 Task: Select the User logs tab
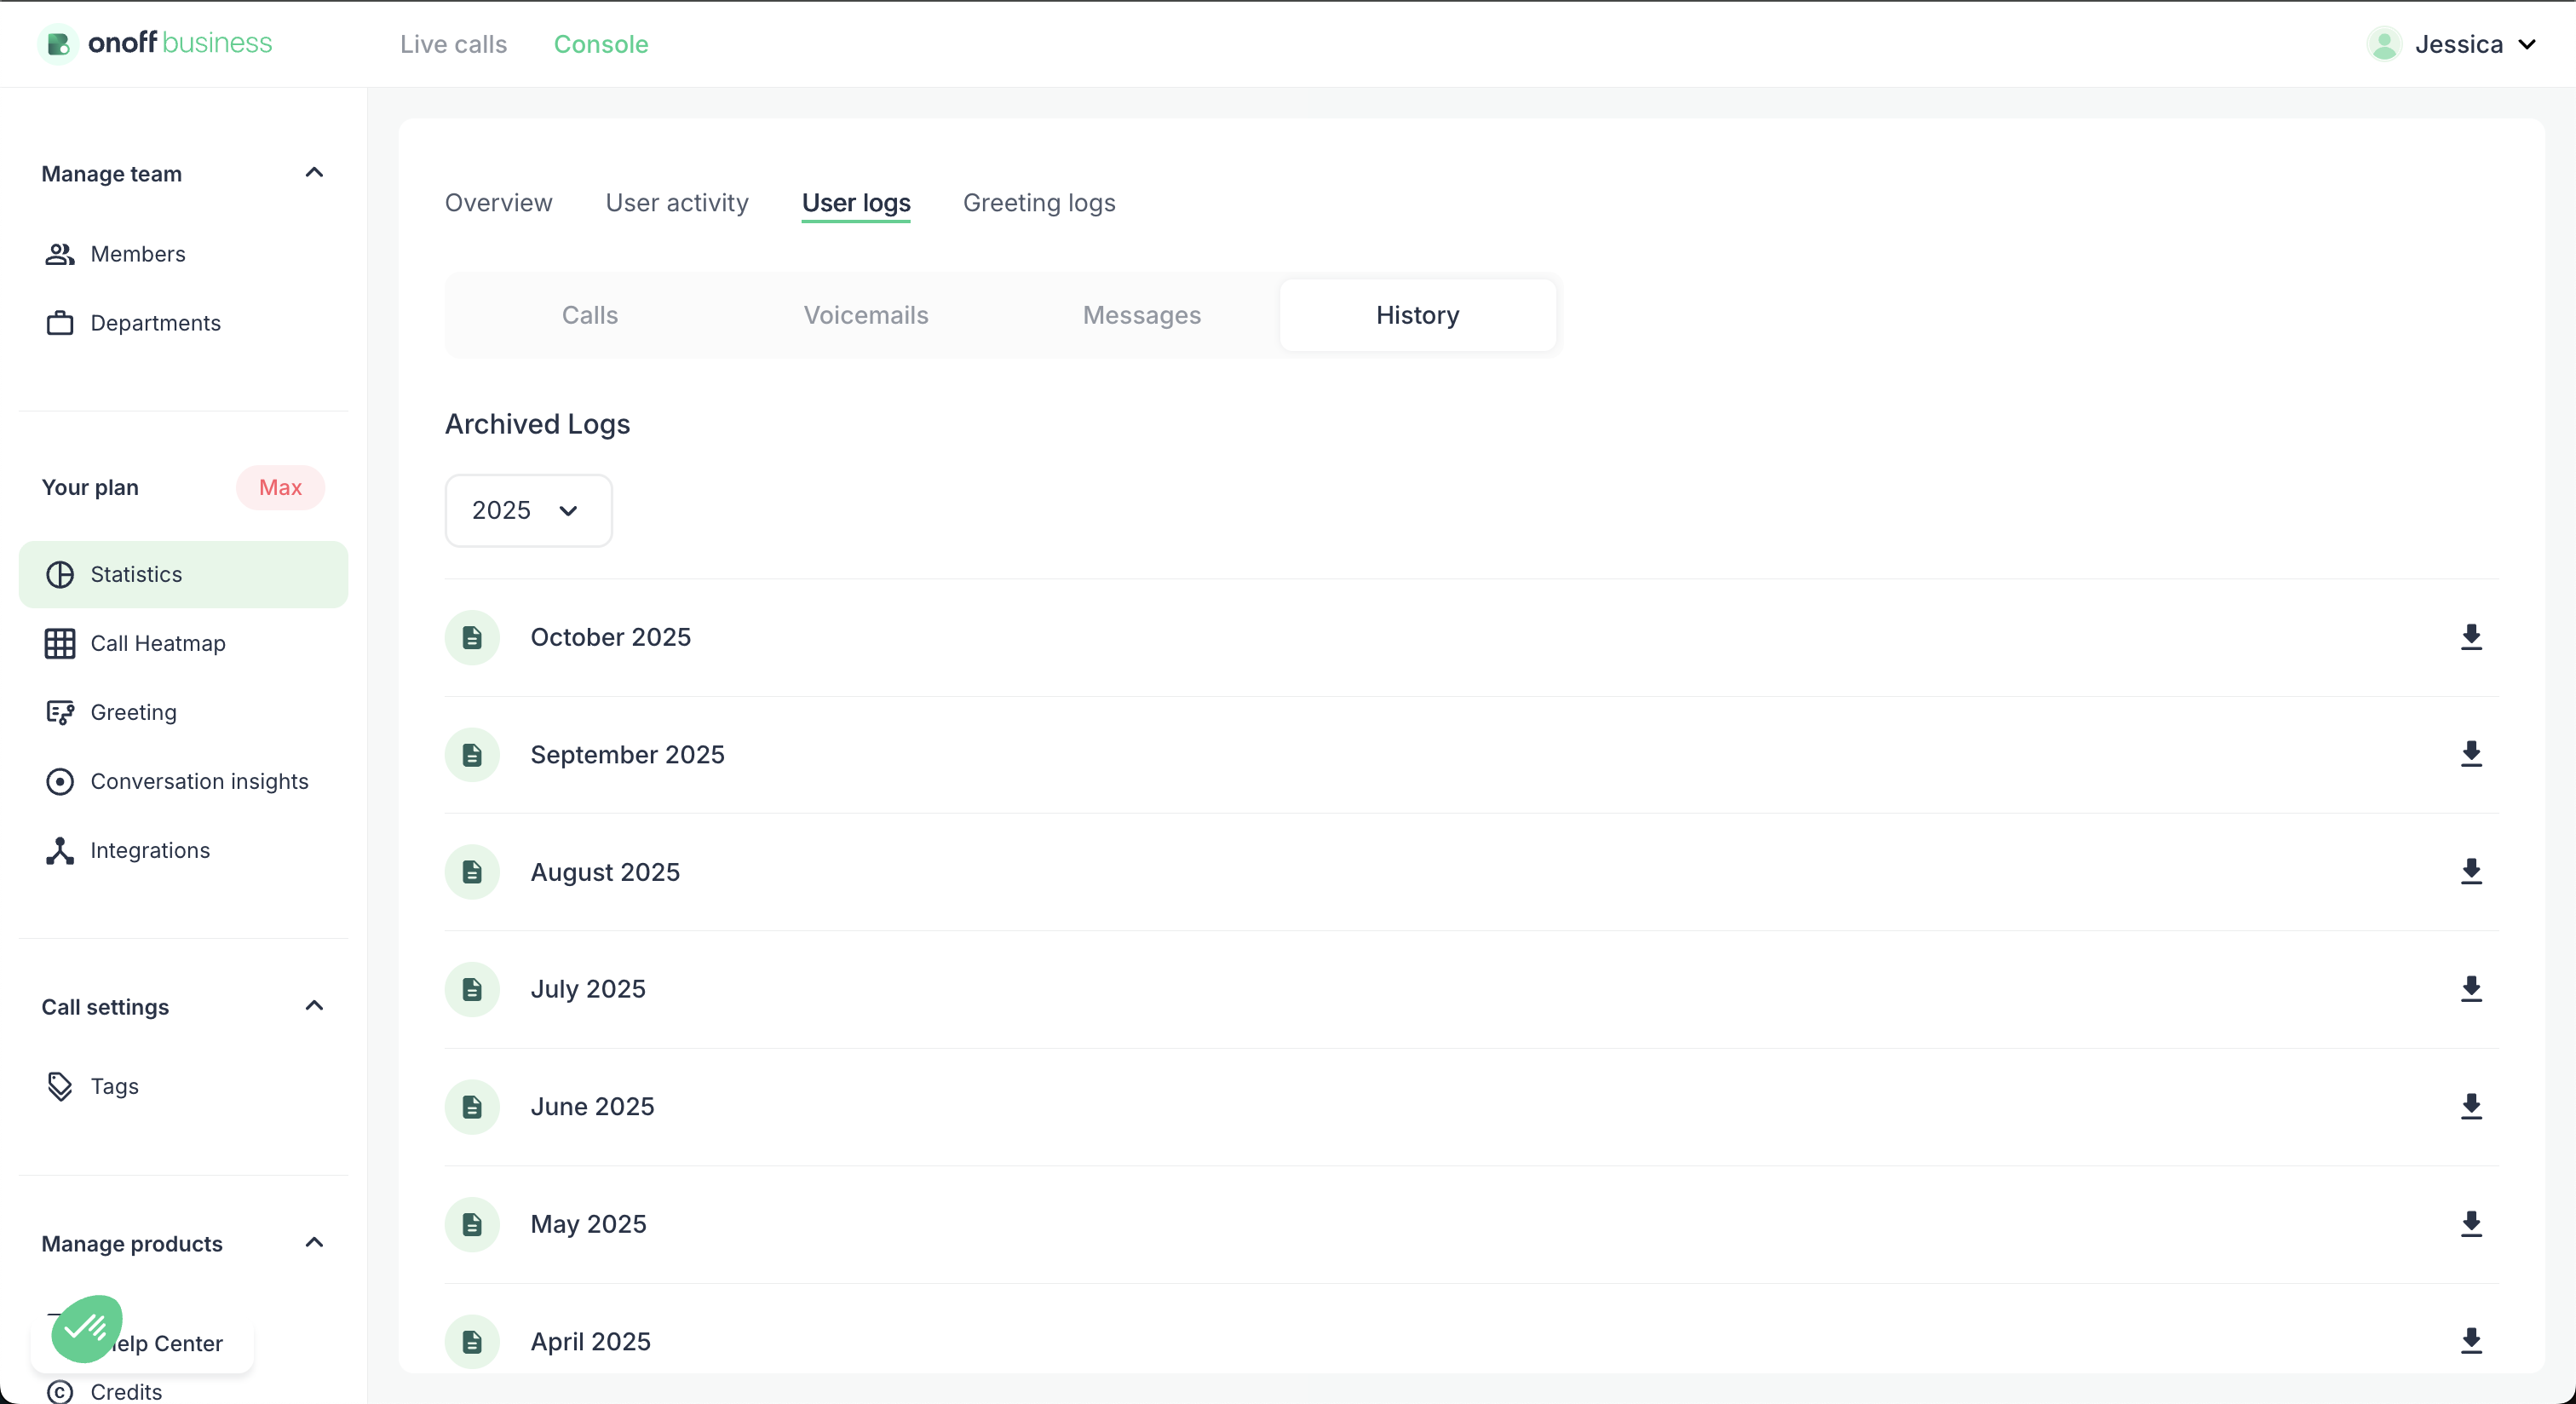click(x=856, y=202)
